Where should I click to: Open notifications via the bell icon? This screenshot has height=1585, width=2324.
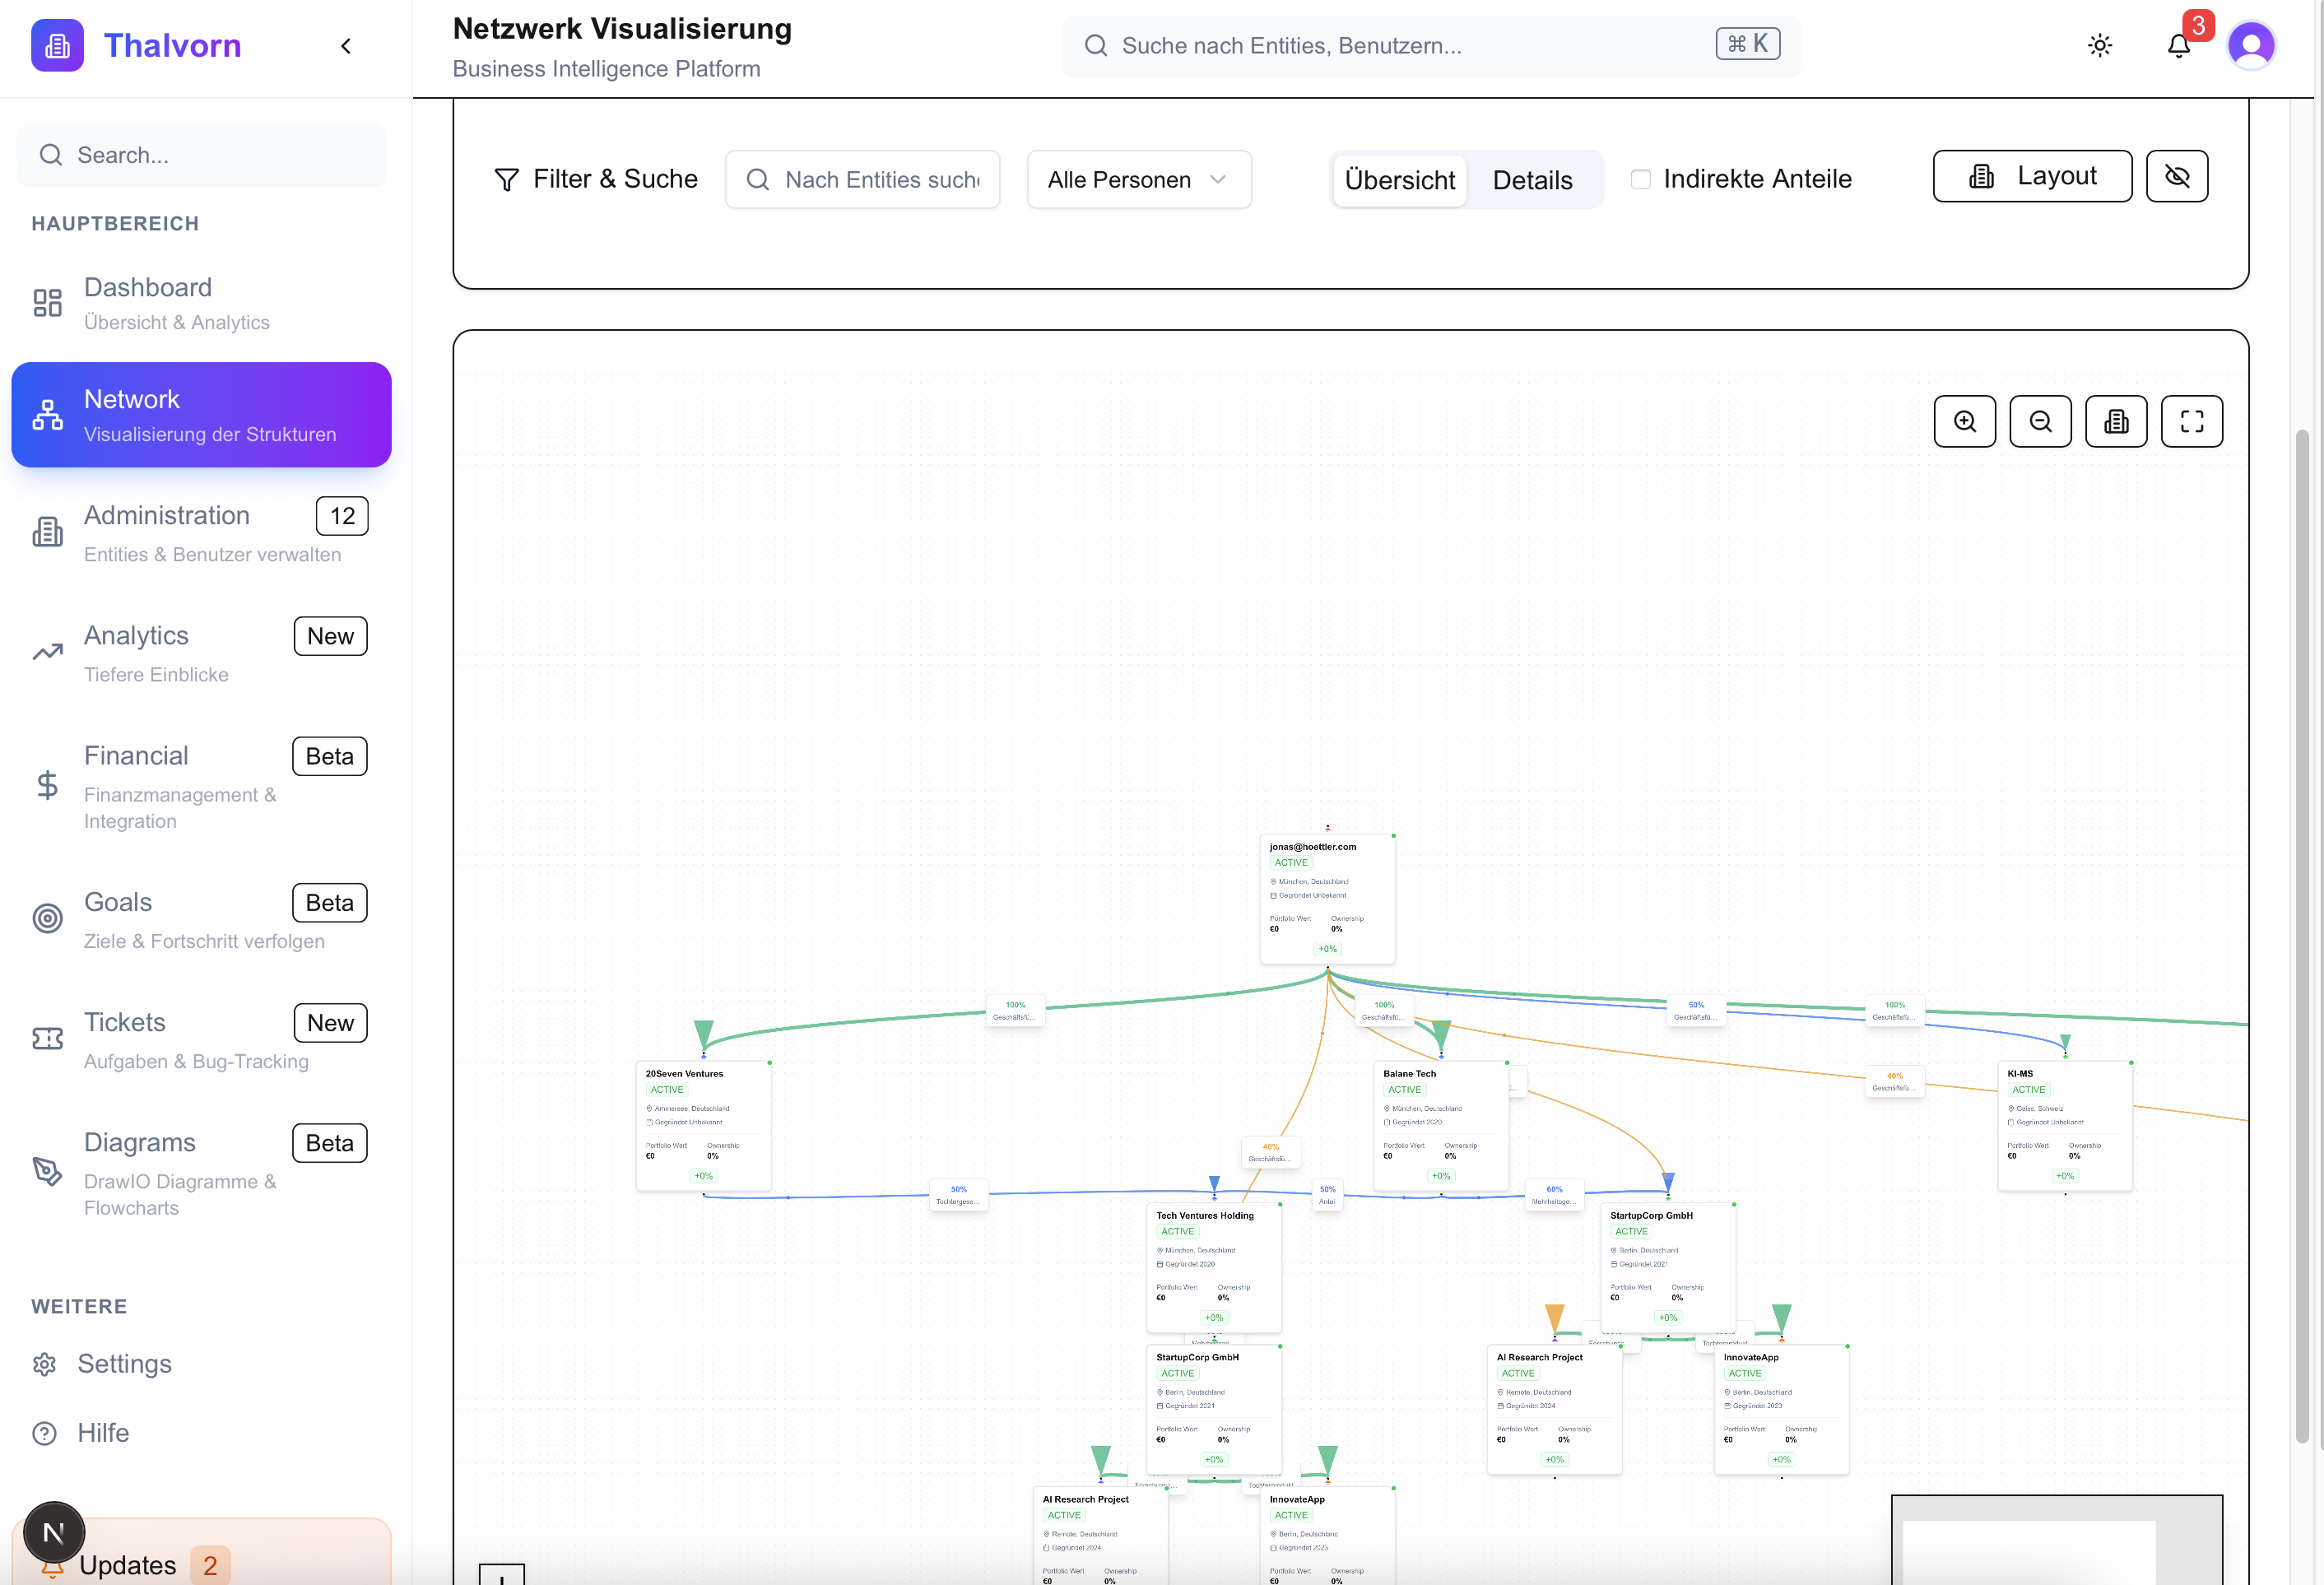[2178, 46]
